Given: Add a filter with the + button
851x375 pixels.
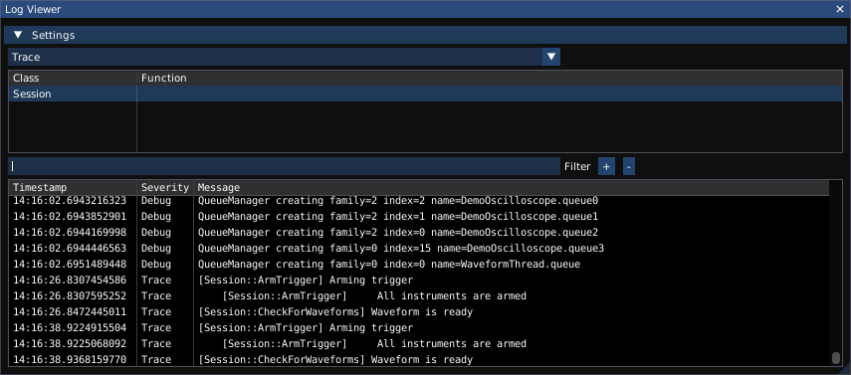Looking at the screenshot, I should coord(606,166).
